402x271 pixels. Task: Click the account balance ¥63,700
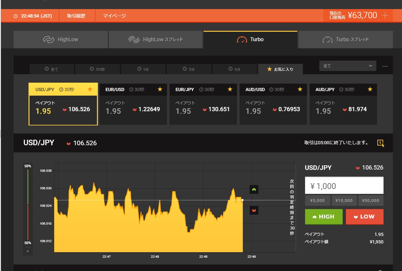pos(362,15)
